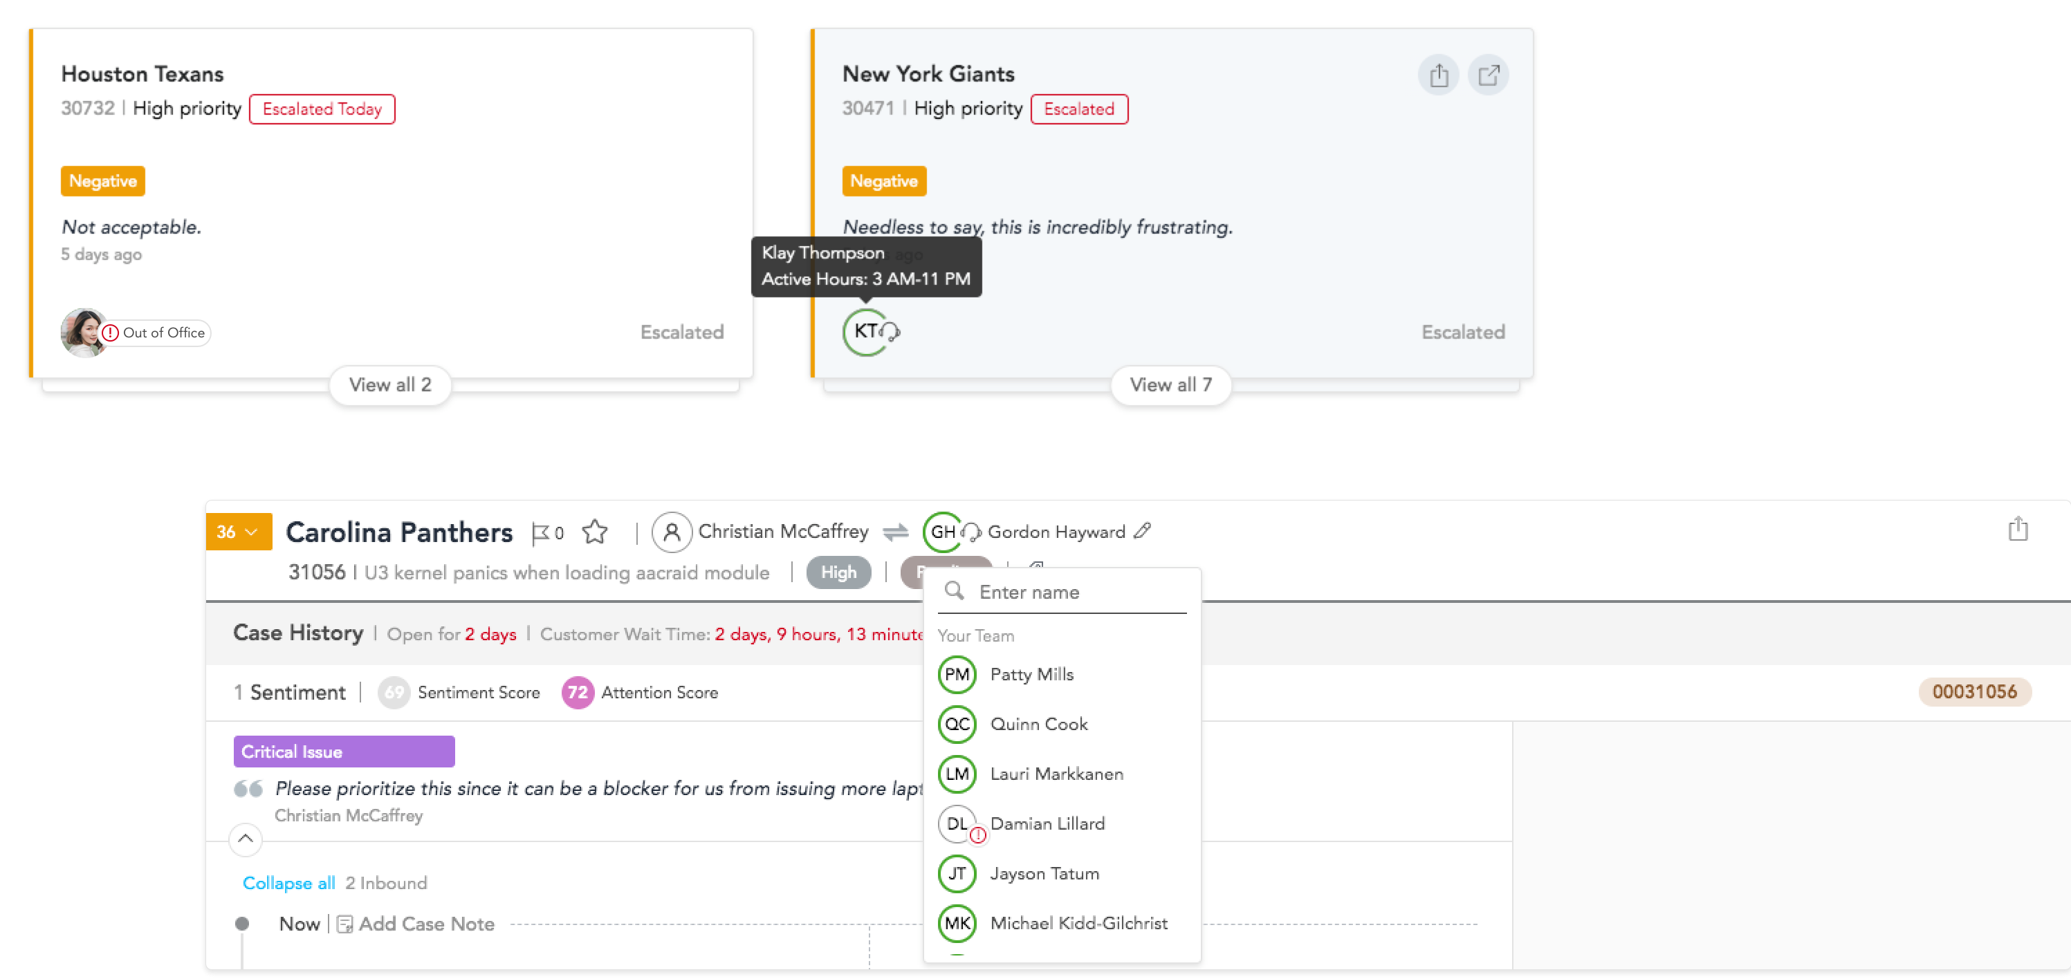Viewport: 2071px width, 979px height.
Task: Click the search magnifier in assignee popup
Action: click(953, 590)
